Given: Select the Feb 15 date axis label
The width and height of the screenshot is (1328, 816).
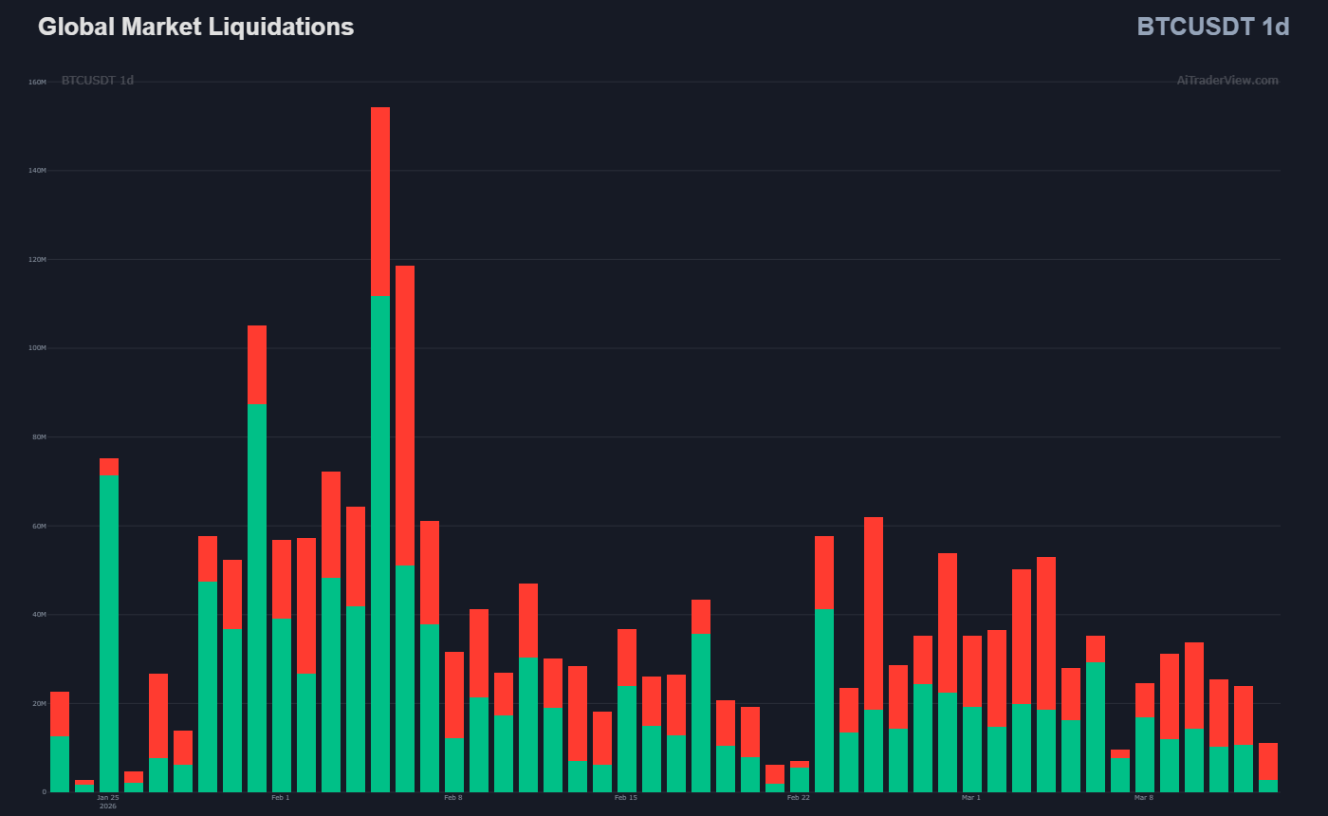Looking at the screenshot, I should click(x=626, y=798).
